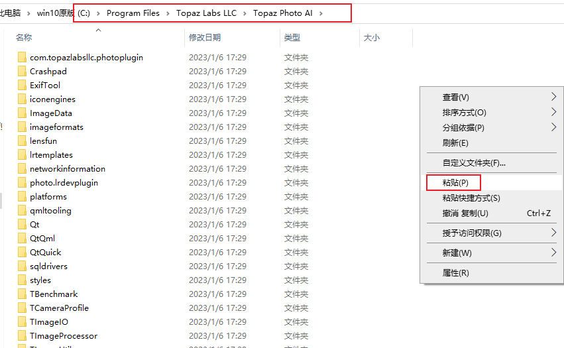Click the lensfun folder icon
Viewport: 564px width, 348px height.
(x=22, y=141)
